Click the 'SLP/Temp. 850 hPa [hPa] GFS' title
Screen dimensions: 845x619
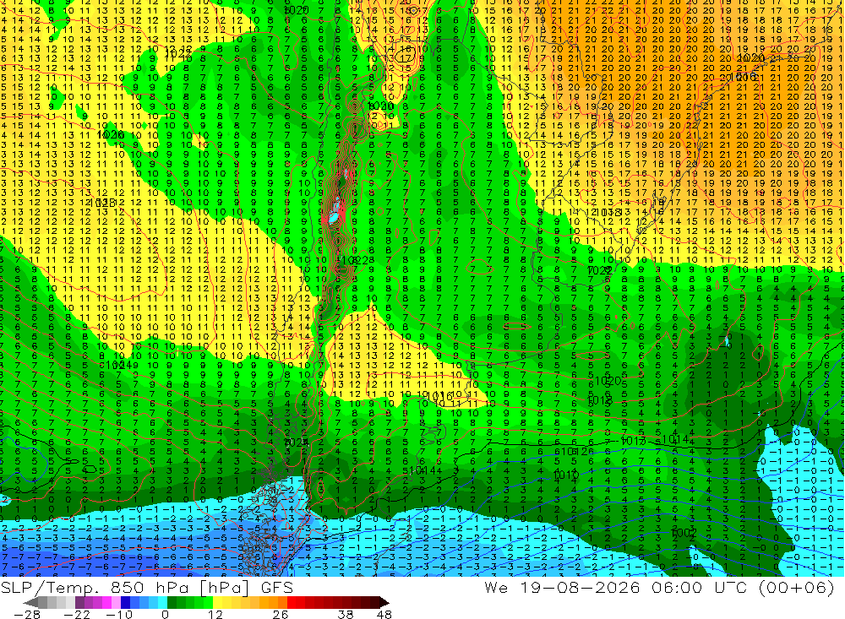pyautogui.click(x=146, y=588)
